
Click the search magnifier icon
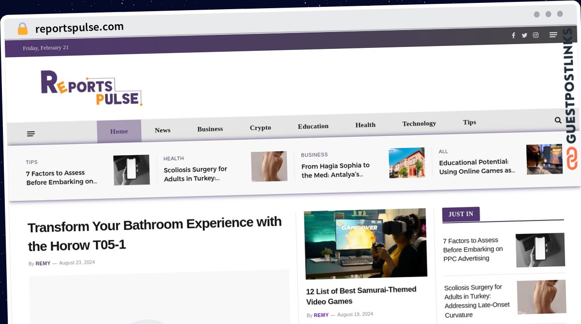click(558, 120)
